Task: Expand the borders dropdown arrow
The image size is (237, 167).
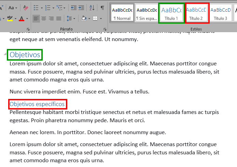Action: 100,18
